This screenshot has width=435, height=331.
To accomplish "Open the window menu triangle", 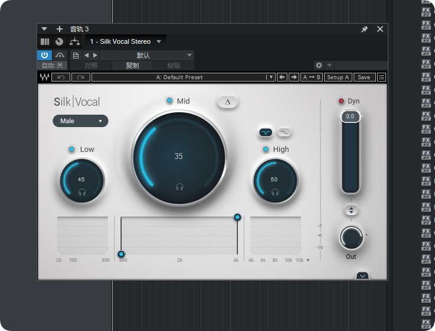I will pos(44,29).
